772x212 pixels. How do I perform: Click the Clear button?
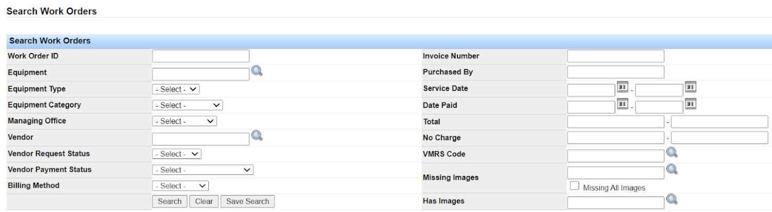tap(204, 202)
